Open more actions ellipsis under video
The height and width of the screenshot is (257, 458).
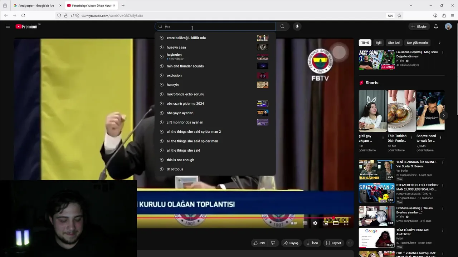coord(350,243)
